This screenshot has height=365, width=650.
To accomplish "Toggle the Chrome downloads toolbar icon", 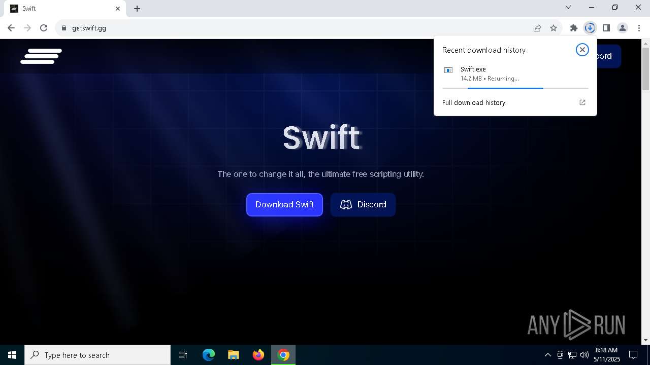I will [x=590, y=28].
